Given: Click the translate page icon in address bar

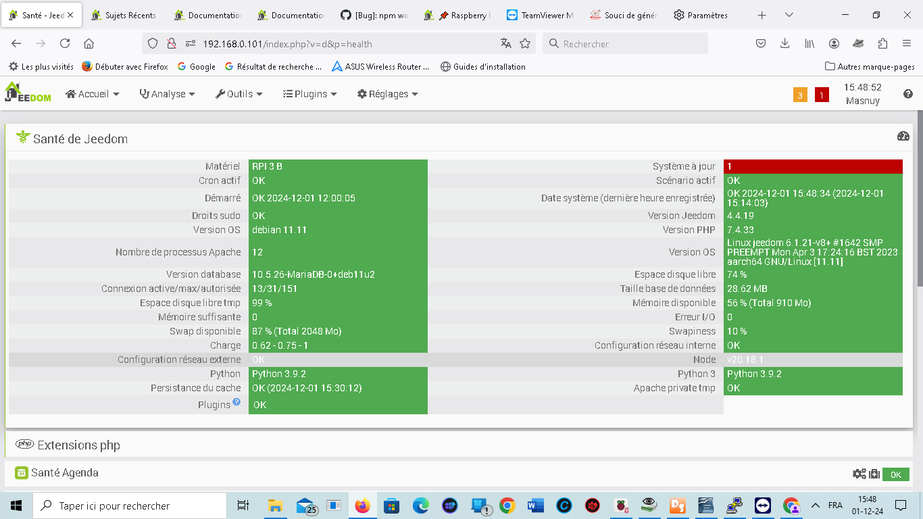Looking at the screenshot, I should [506, 44].
